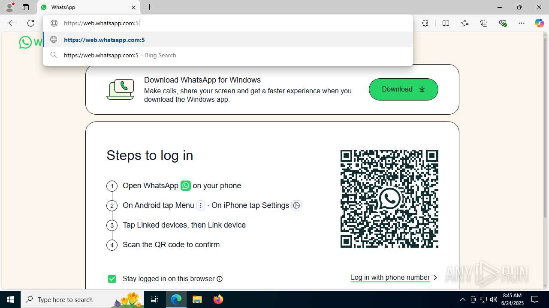549x308 pixels.
Task: Open the Extensions puzzle icon
Action: point(425,23)
